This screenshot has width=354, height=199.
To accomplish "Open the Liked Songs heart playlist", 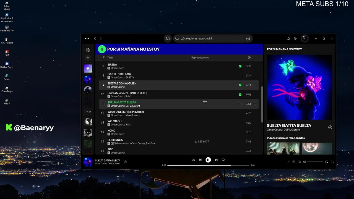I will 88,69.
